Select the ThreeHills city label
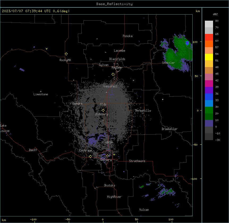The image size is (229, 223). coord(143,111)
